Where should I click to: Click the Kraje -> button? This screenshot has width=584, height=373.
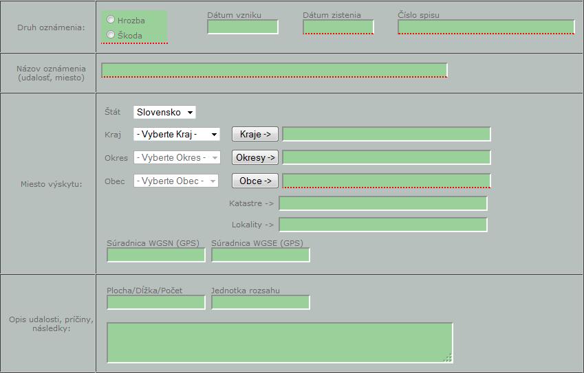(255, 134)
